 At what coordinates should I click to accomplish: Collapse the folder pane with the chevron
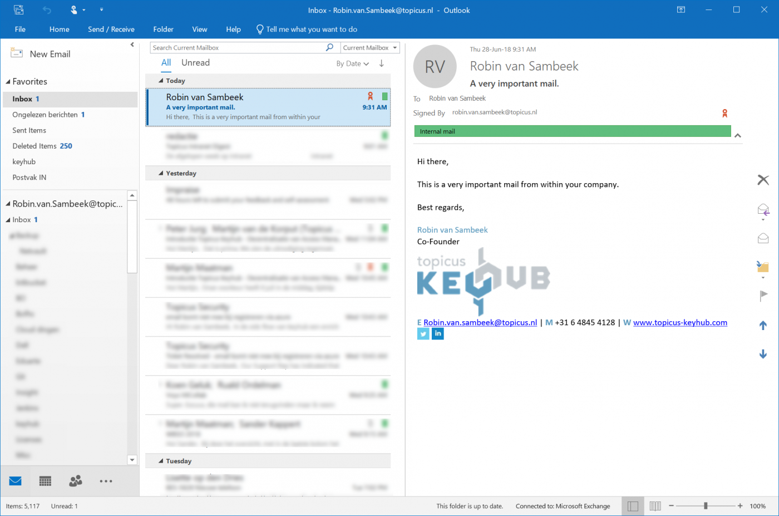132,45
